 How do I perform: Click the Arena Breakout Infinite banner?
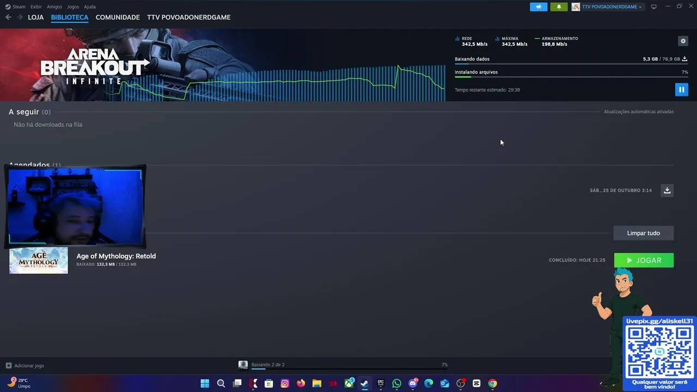(x=222, y=65)
